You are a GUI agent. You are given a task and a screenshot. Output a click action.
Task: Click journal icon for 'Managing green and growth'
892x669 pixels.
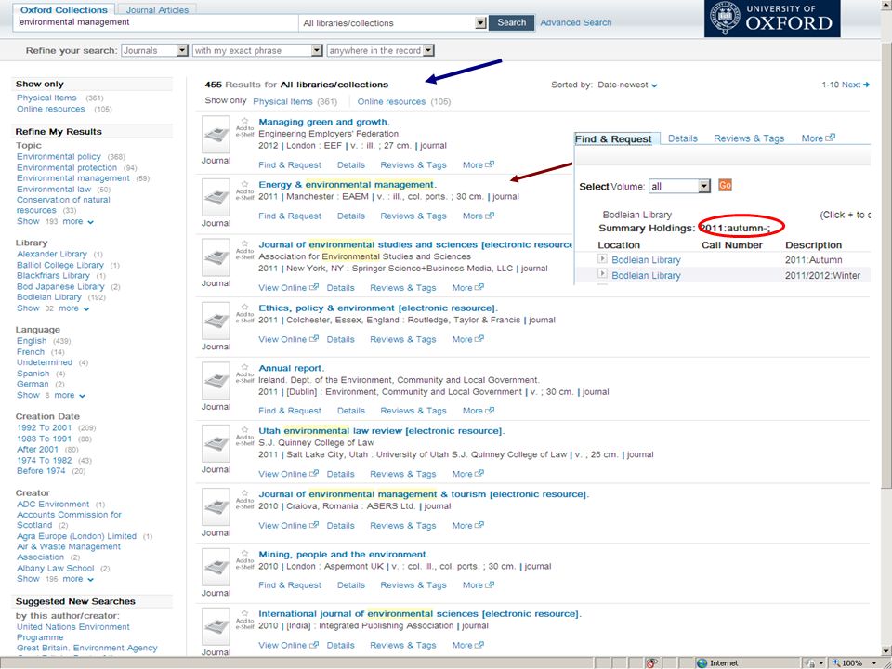(x=216, y=135)
